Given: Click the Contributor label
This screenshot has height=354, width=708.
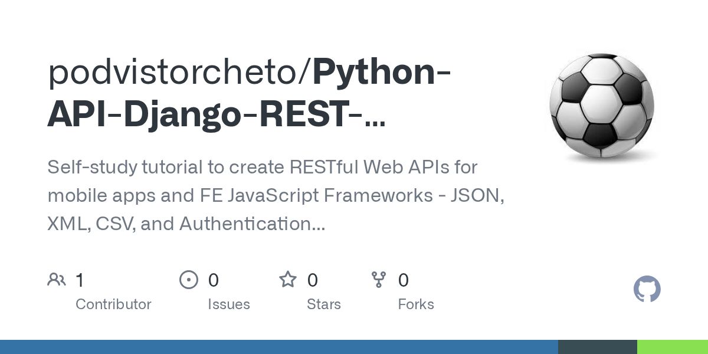Looking at the screenshot, I should point(113,304).
